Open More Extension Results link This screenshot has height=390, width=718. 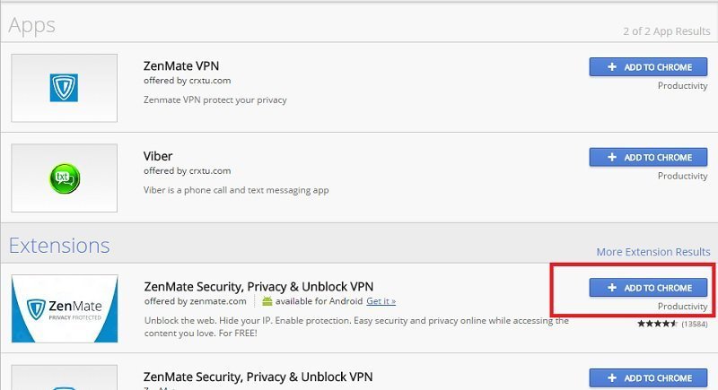pos(653,252)
